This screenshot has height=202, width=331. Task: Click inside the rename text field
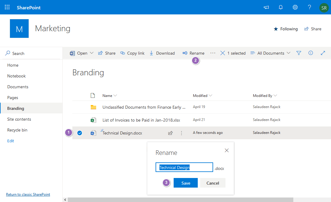(x=184, y=167)
